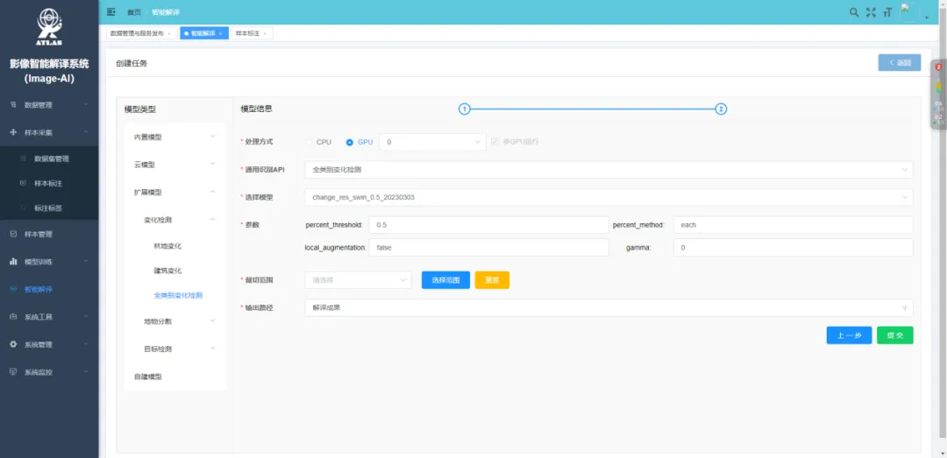Toggle fullscreen using the expand icon
Viewport: 947px width, 458px height.
[871, 12]
